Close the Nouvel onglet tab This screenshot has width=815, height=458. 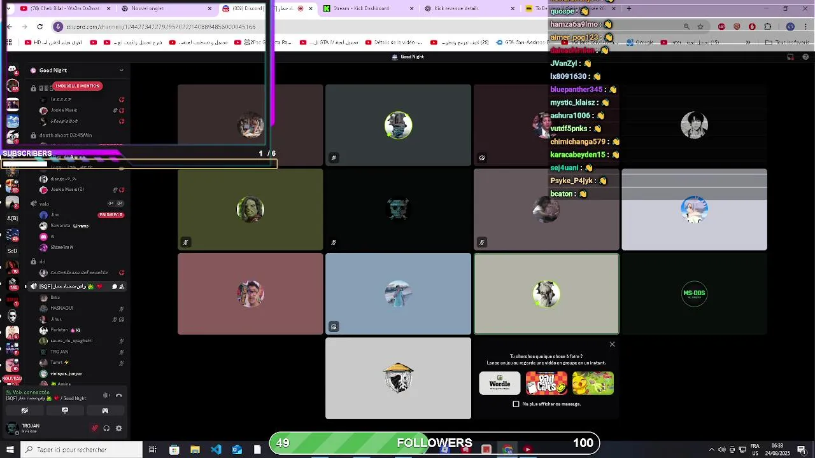pyautogui.click(x=210, y=8)
